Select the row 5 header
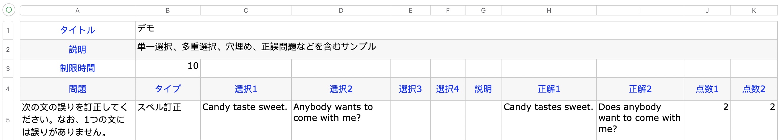 point(8,120)
